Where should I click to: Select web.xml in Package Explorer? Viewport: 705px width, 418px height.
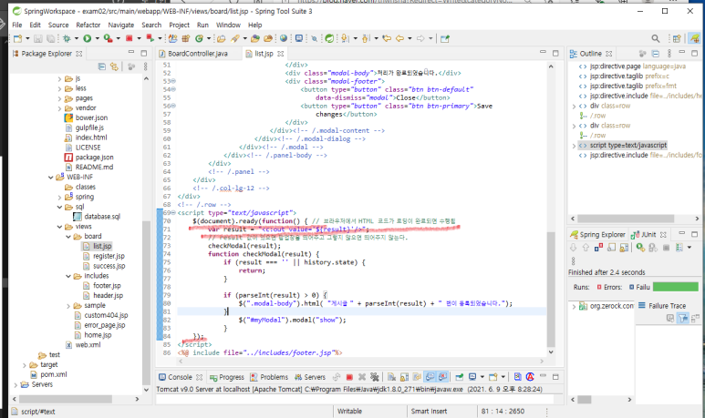pyautogui.click(x=83, y=345)
